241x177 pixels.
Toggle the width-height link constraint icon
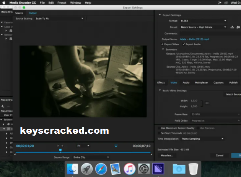[x=207, y=103]
